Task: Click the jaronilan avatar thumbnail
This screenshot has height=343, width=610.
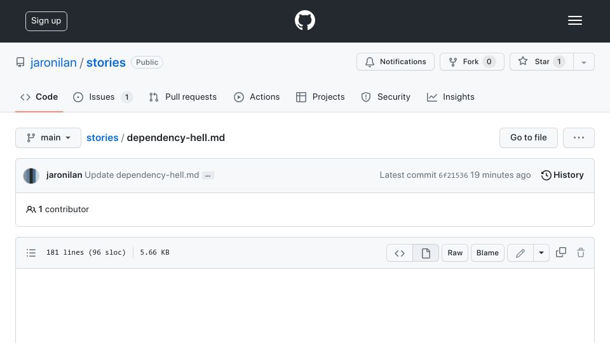Action: pyautogui.click(x=31, y=175)
